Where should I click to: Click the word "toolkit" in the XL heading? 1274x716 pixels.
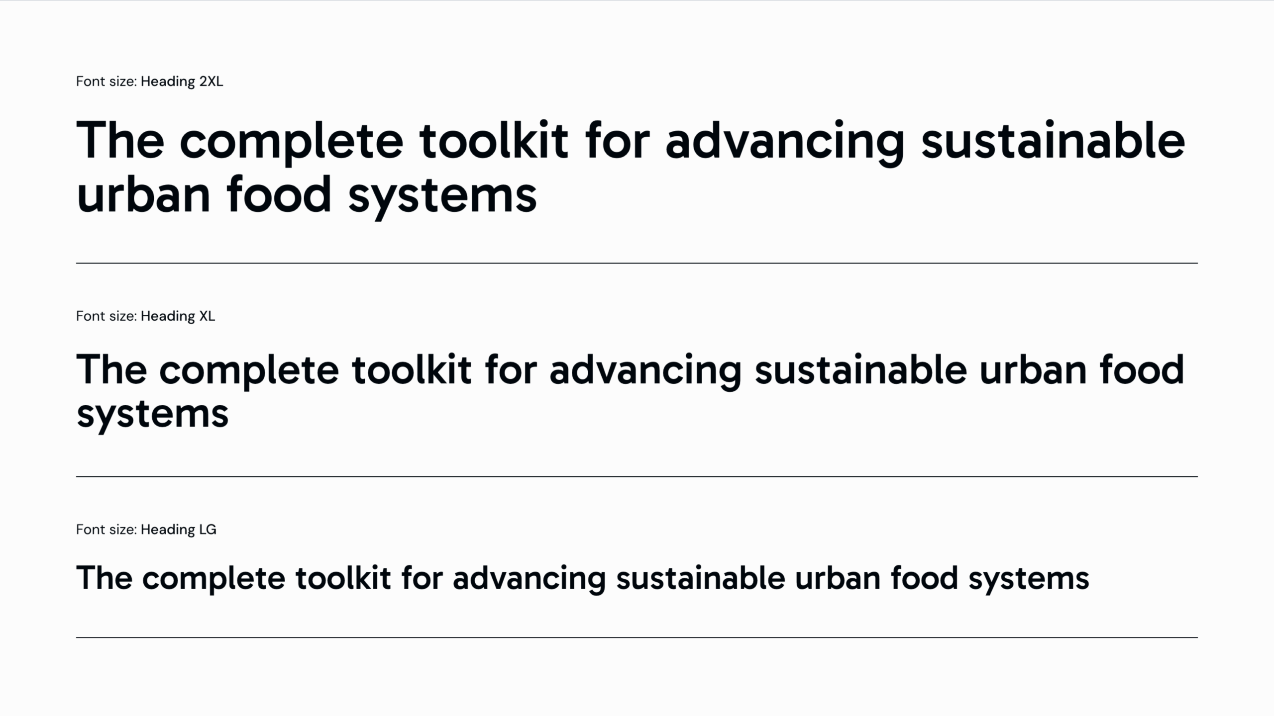[x=412, y=370]
